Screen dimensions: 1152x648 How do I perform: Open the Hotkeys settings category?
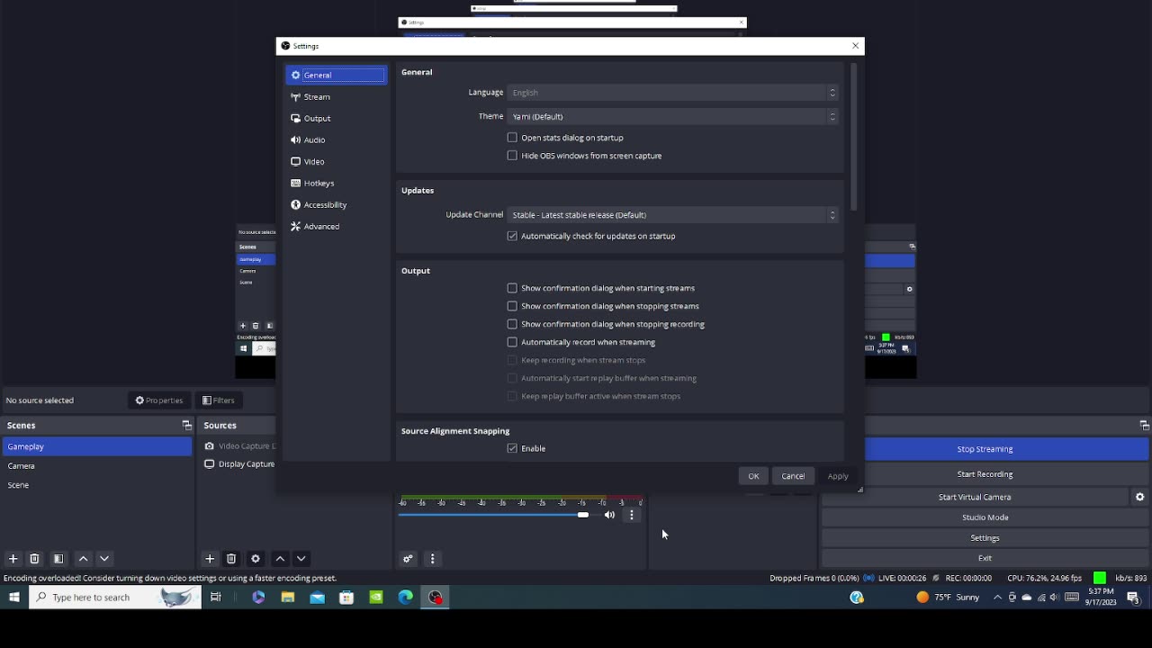coord(336,183)
